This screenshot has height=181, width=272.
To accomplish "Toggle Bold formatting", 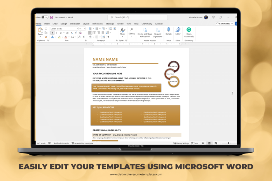I will pyautogui.click(x=52, y=33).
